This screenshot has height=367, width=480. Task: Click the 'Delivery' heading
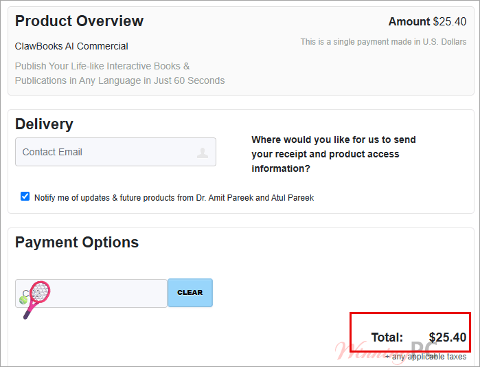pos(44,124)
